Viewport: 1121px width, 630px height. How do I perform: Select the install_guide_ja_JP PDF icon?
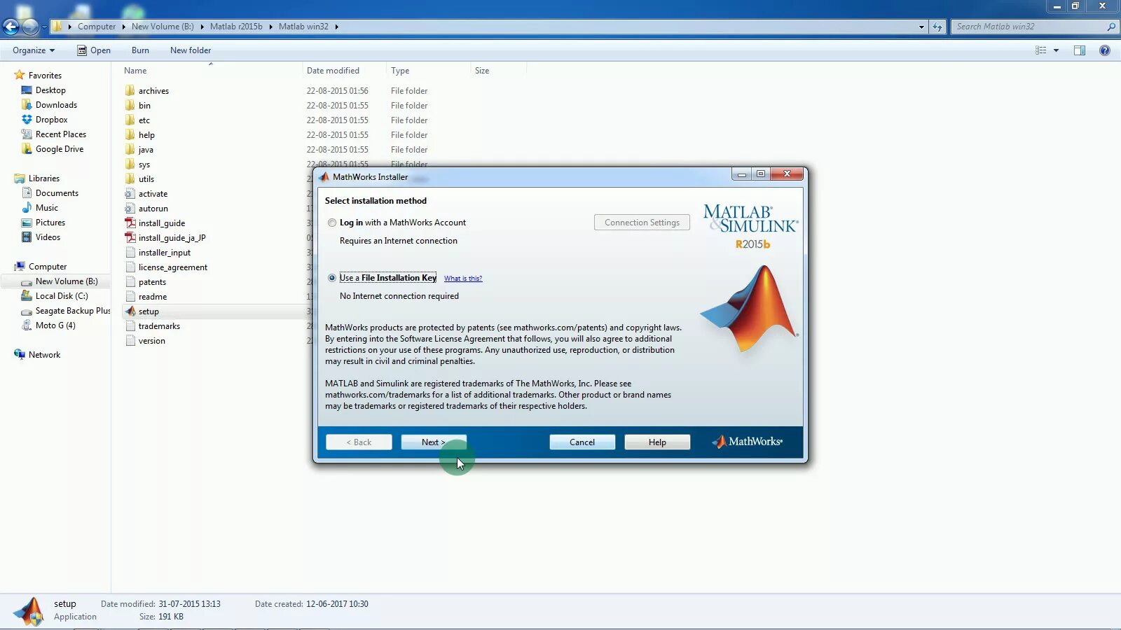130,238
